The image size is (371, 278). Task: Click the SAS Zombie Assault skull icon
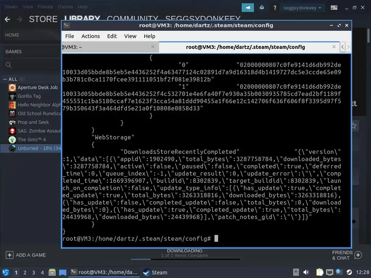[x=12, y=131]
